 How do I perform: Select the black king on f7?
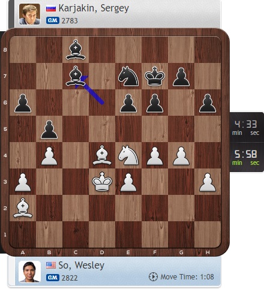[x=155, y=76]
